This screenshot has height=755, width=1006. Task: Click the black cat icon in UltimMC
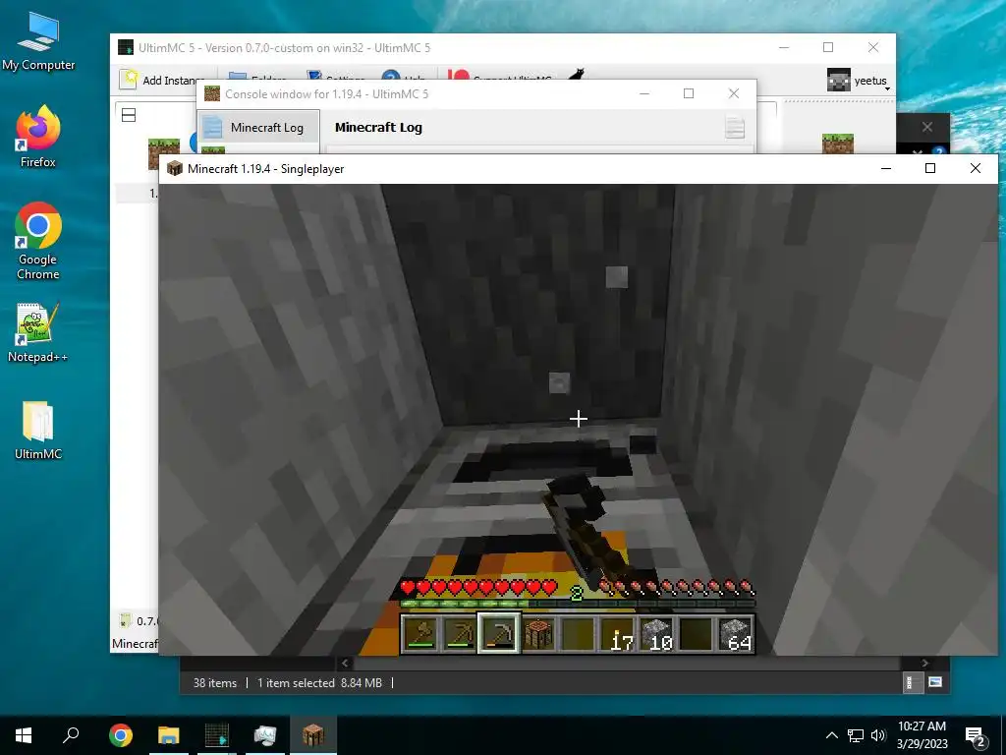point(576,75)
